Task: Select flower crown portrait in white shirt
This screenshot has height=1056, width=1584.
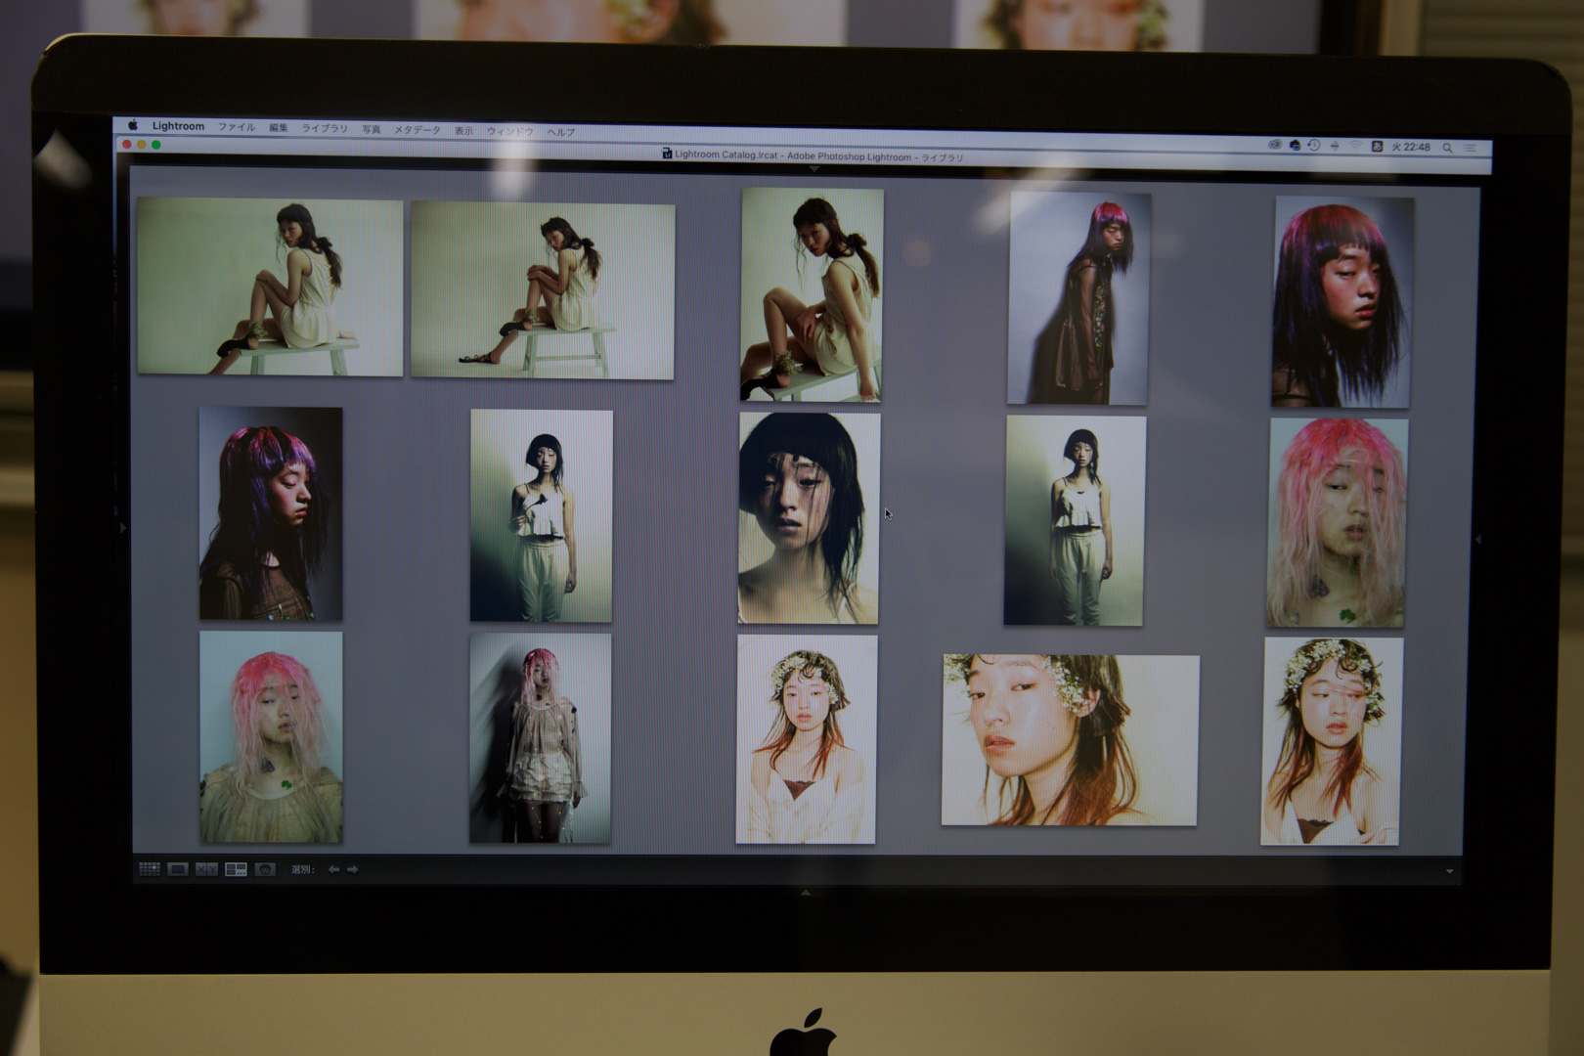Action: click(x=807, y=739)
